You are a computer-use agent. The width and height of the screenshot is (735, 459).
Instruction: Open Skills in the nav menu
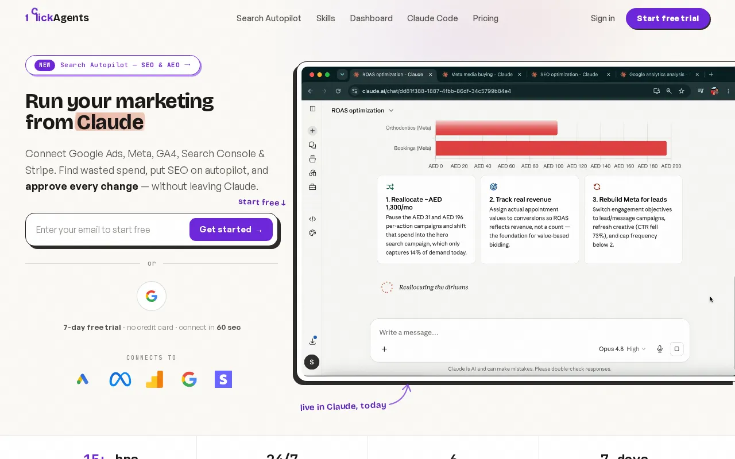[x=326, y=18]
